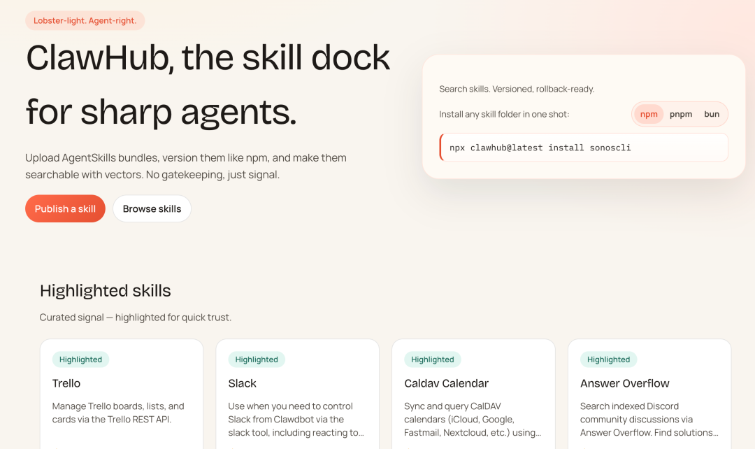Click the Lobster-light. Agent-right. badge
This screenshot has height=449, width=755.
coord(85,20)
